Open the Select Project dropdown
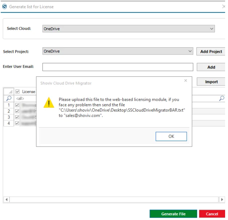Screen dimensions: 228x220 point(118,51)
